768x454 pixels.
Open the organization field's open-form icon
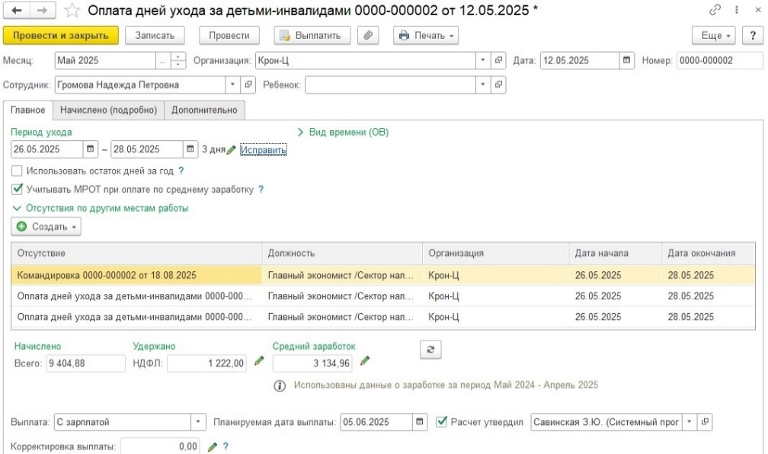pos(499,60)
